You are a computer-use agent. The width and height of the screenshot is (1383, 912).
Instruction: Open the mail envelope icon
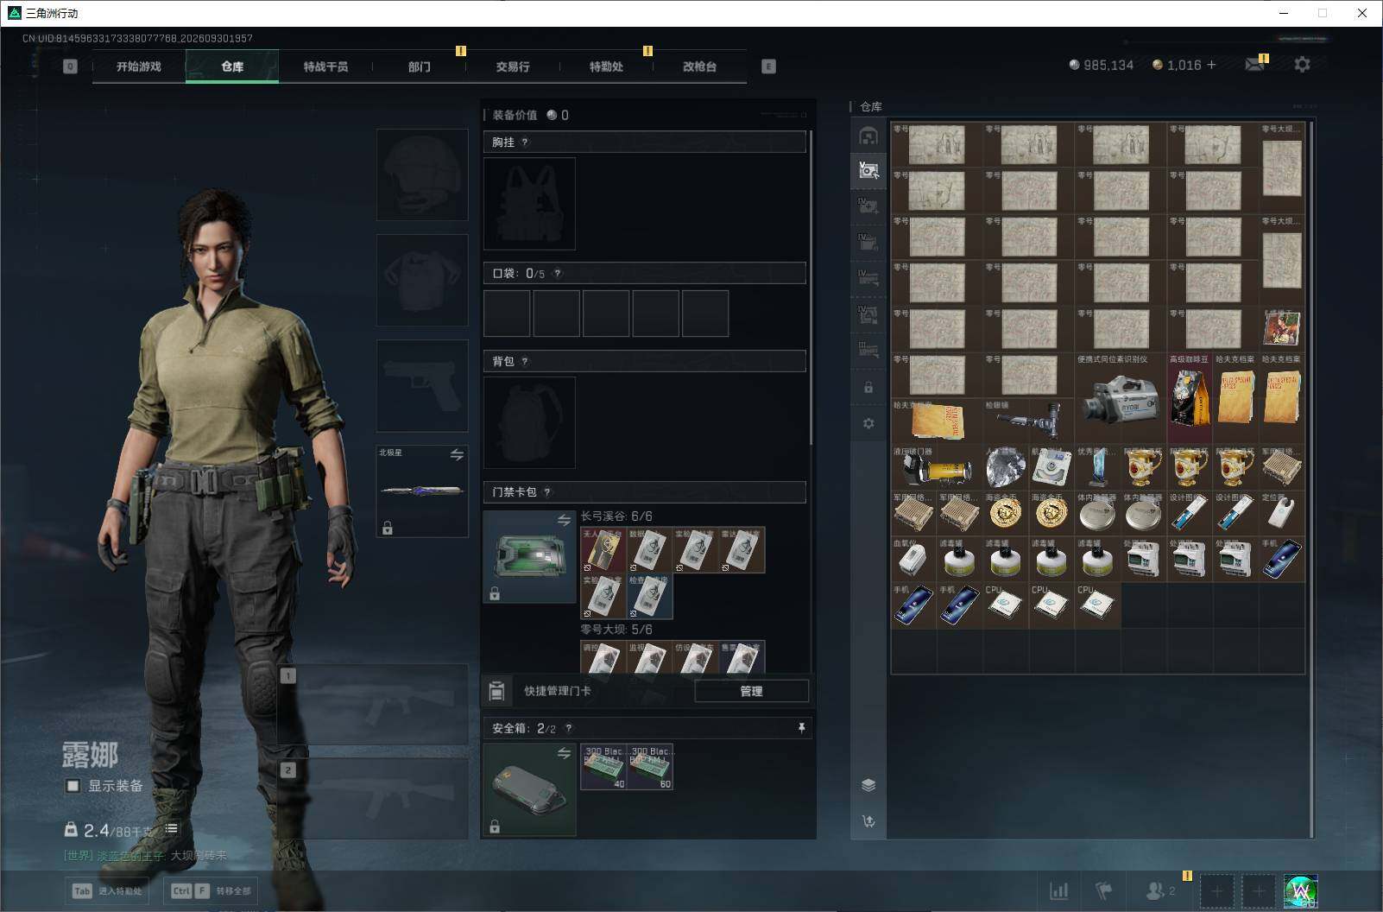pos(1254,65)
